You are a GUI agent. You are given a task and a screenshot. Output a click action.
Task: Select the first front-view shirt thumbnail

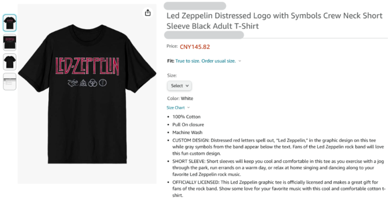point(10,23)
